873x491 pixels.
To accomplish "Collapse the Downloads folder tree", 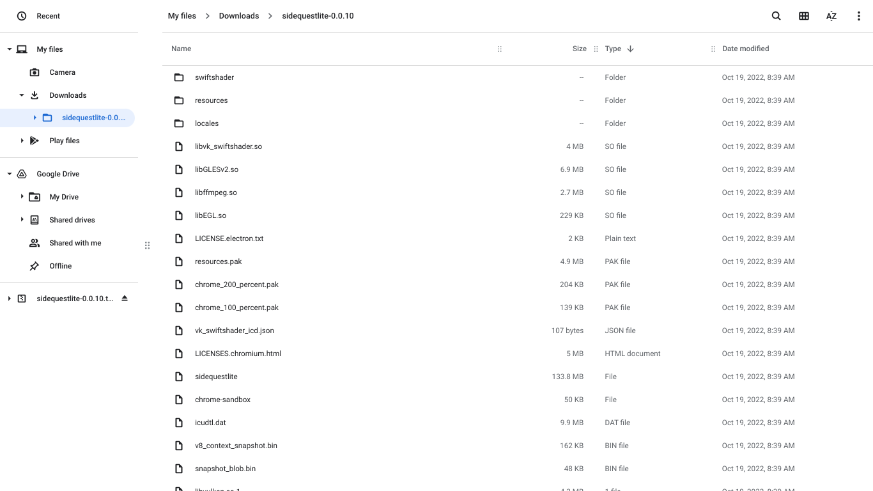I will [22, 95].
